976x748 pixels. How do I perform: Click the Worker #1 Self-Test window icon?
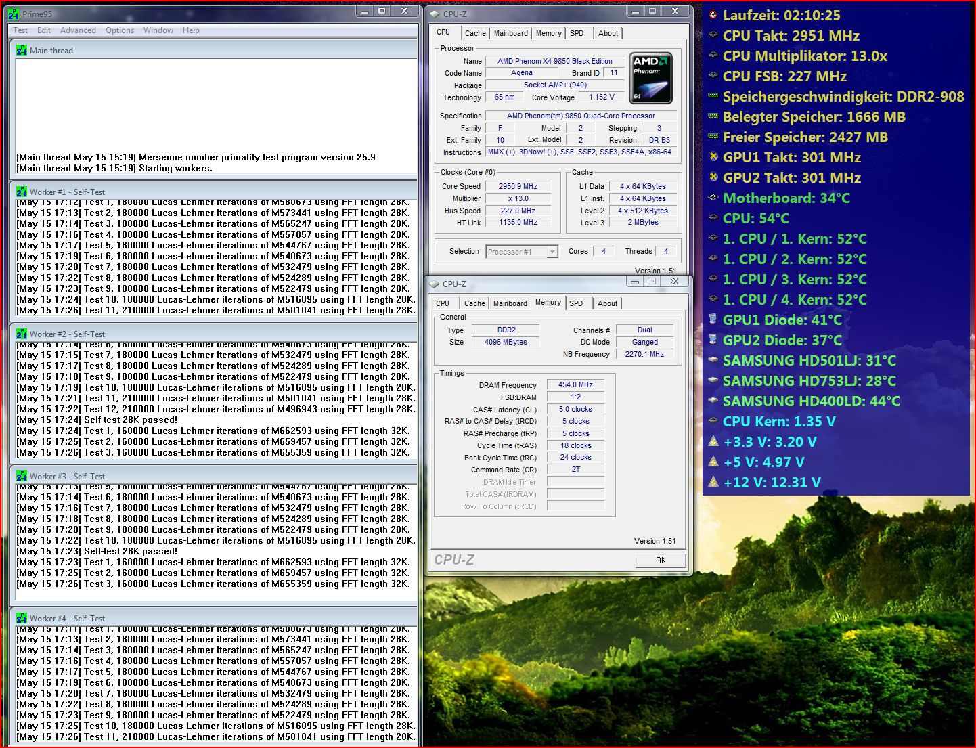[x=22, y=192]
